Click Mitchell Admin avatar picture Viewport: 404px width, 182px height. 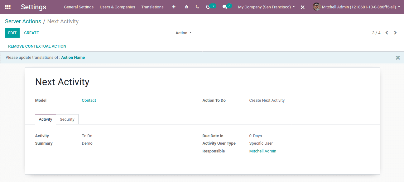316,7
